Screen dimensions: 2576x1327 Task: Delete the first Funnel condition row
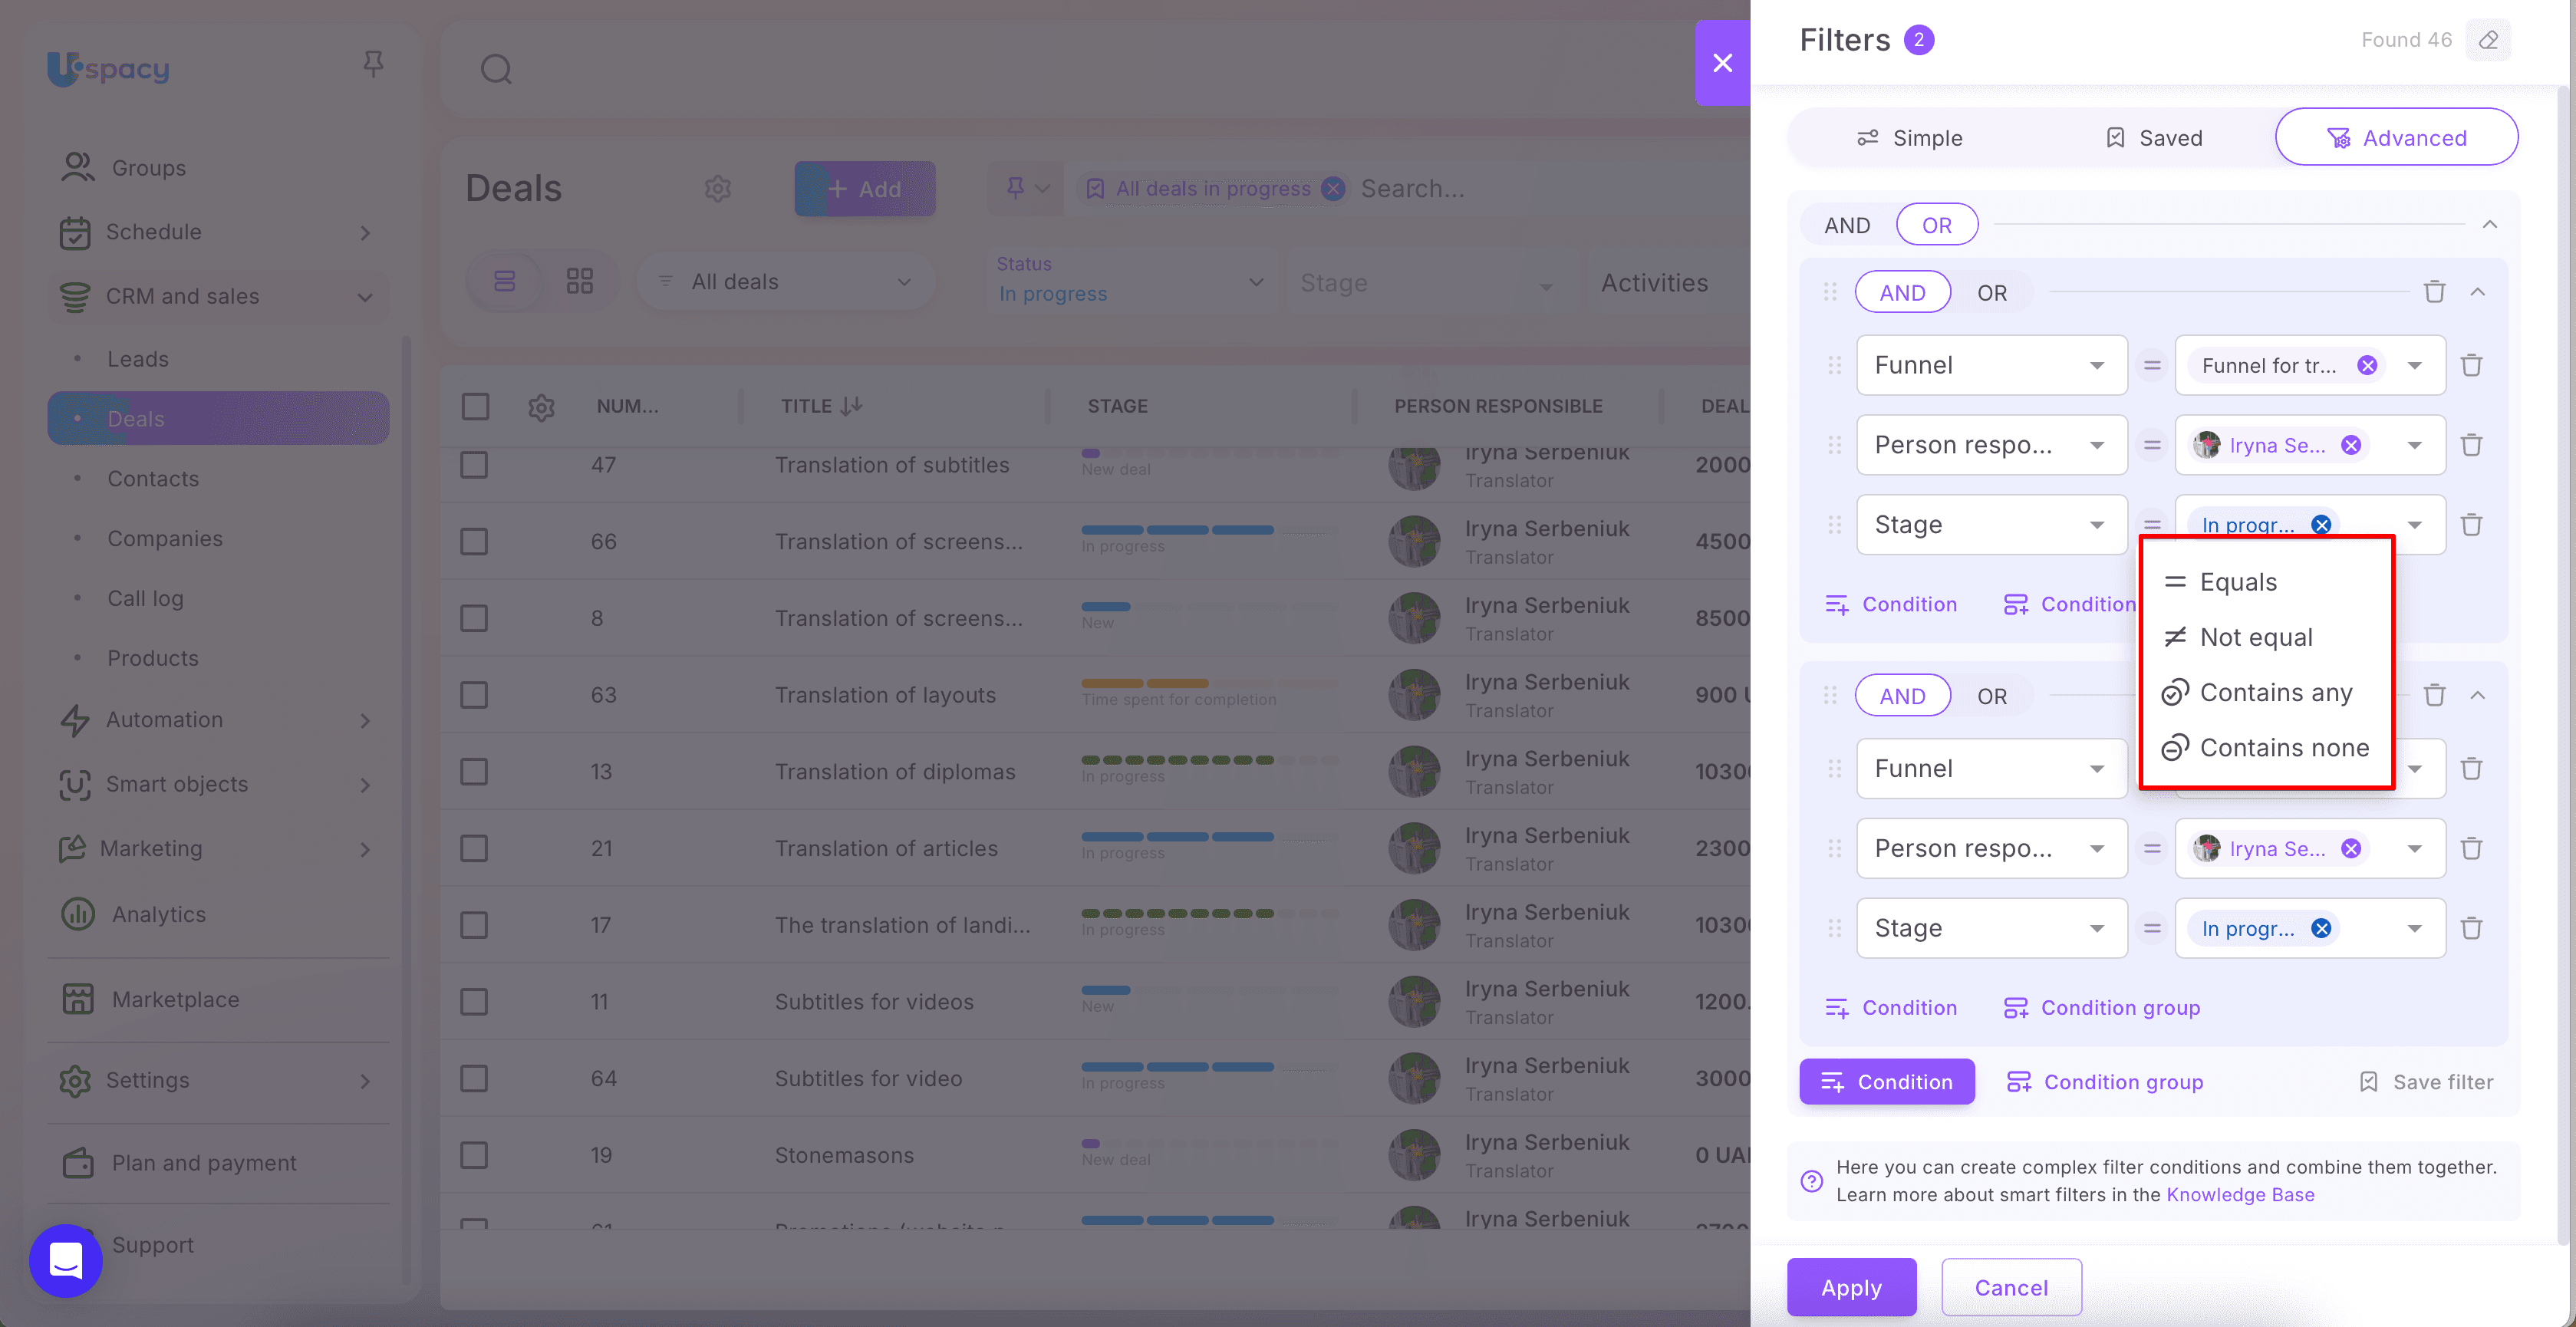2471,365
